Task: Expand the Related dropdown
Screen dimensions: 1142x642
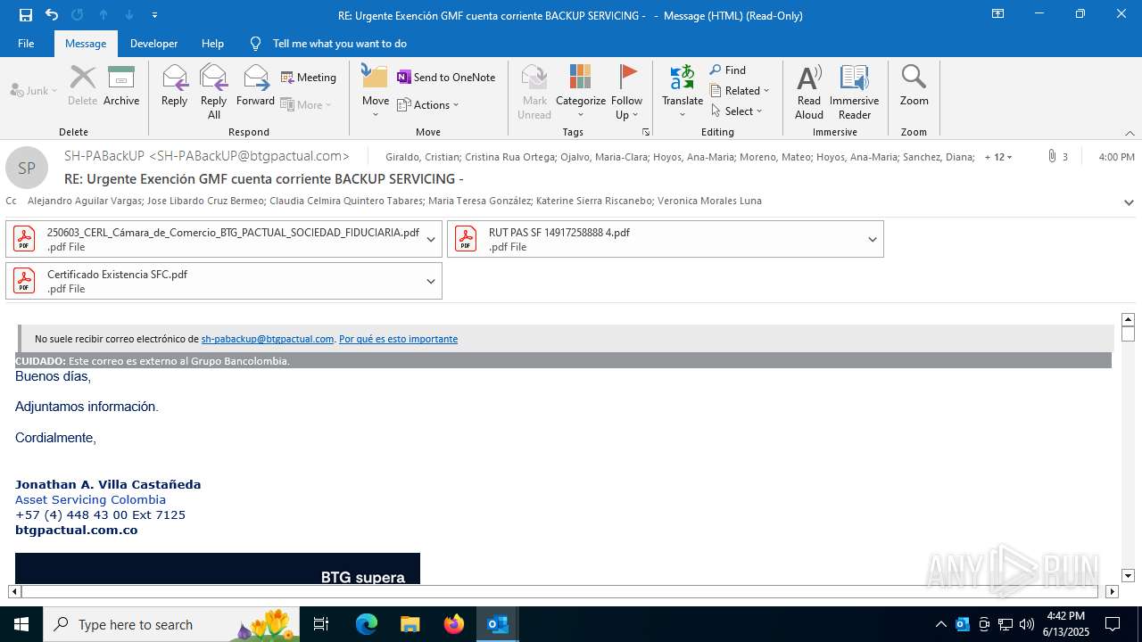Action: [x=740, y=91]
